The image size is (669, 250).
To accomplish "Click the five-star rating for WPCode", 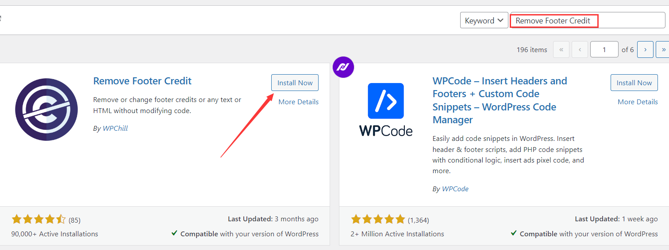I will pos(378,219).
